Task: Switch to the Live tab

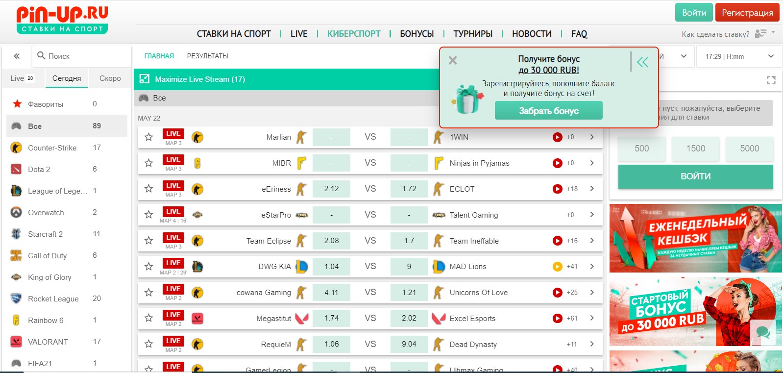Action: pyautogui.click(x=23, y=78)
